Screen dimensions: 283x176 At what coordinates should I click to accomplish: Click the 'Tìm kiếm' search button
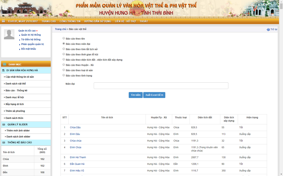pyautogui.click(x=136, y=95)
